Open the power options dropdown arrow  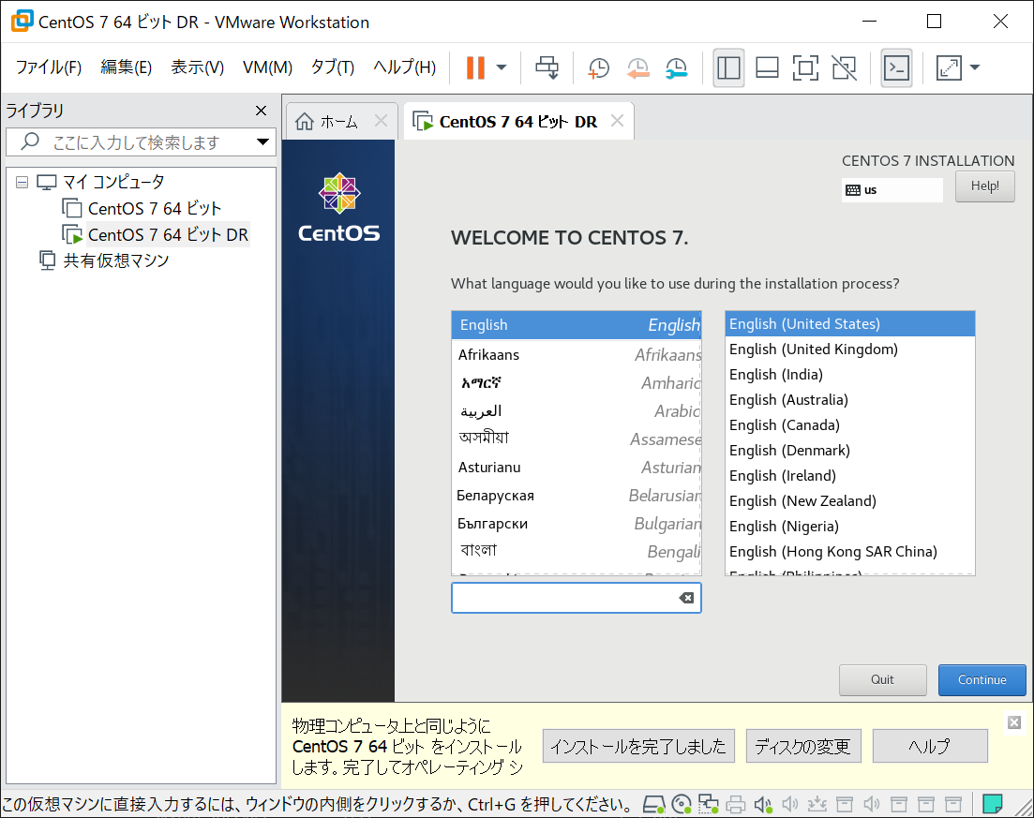502,67
